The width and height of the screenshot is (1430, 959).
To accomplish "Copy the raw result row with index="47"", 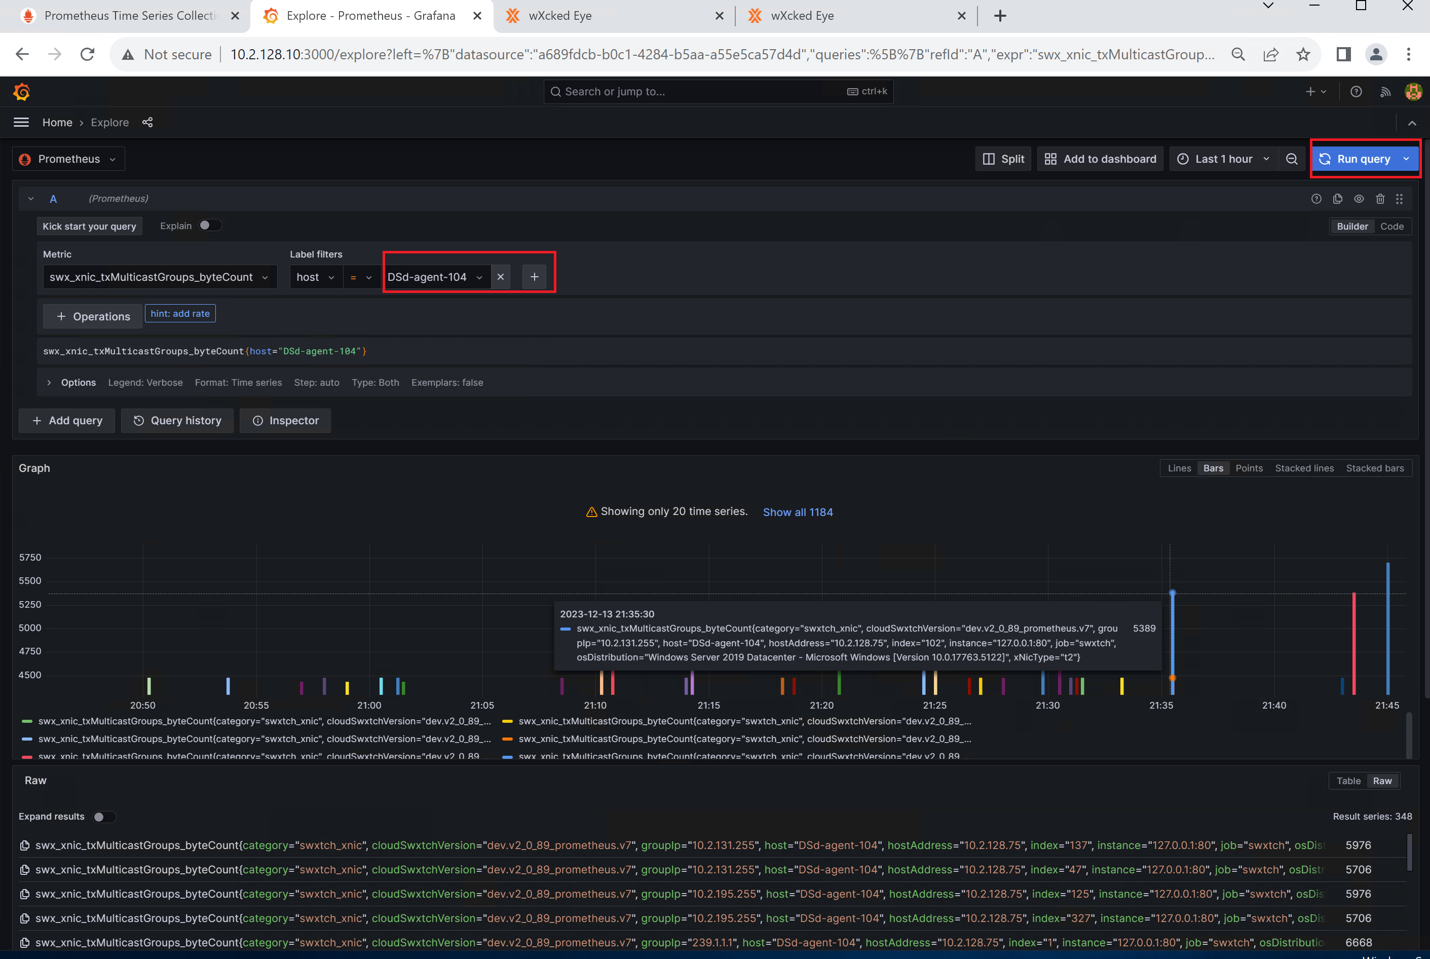I will (25, 870).
